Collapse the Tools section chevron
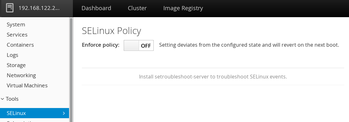 (x=3, y=99)
